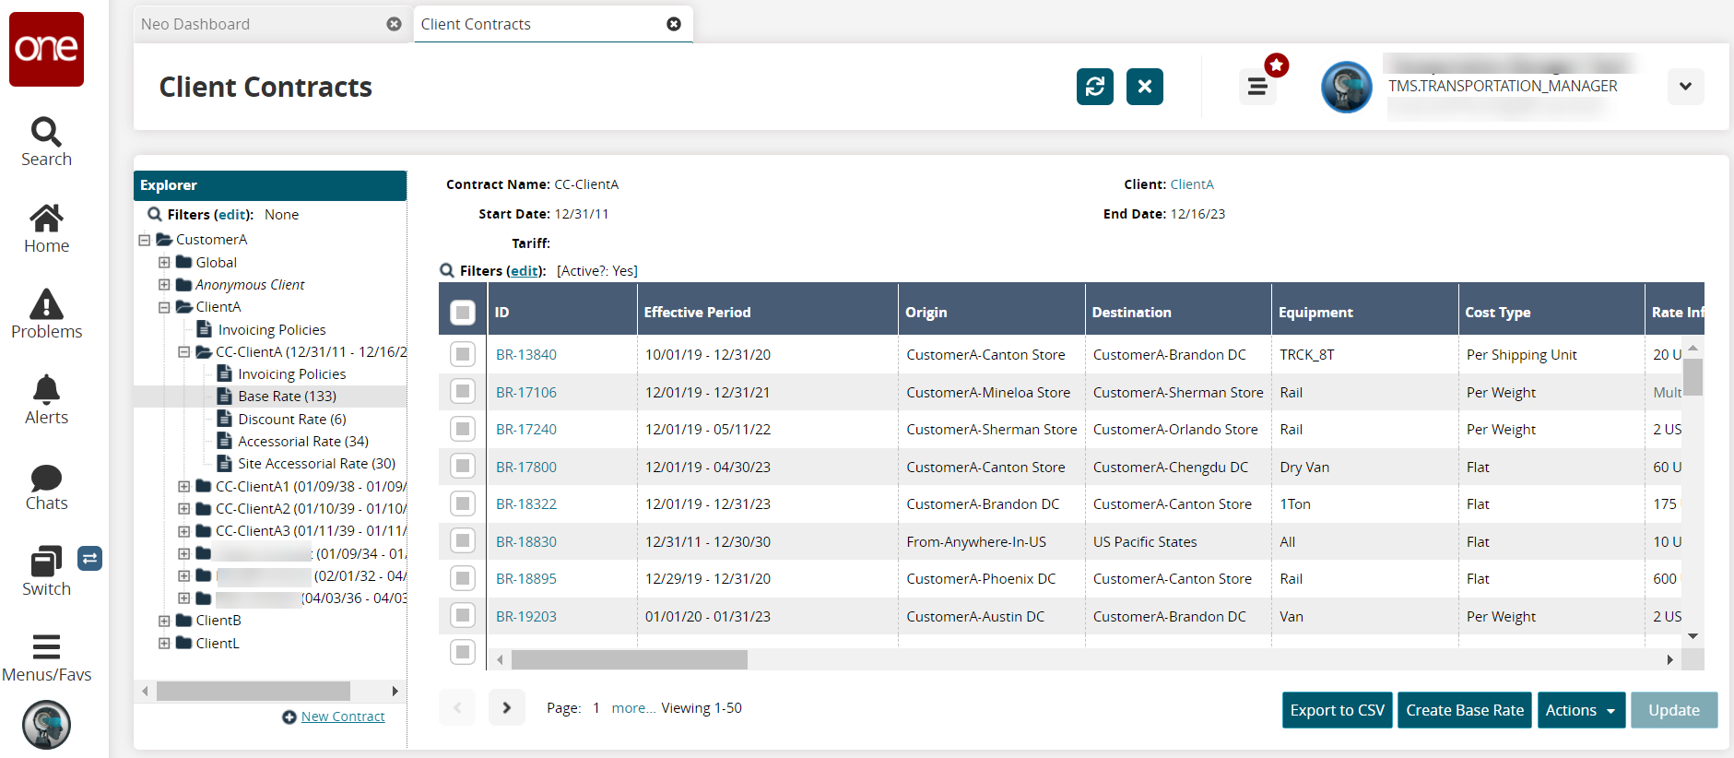Click the bottom sidebar avatar icon
1734x758 pixels.
(x=46, y=725)
